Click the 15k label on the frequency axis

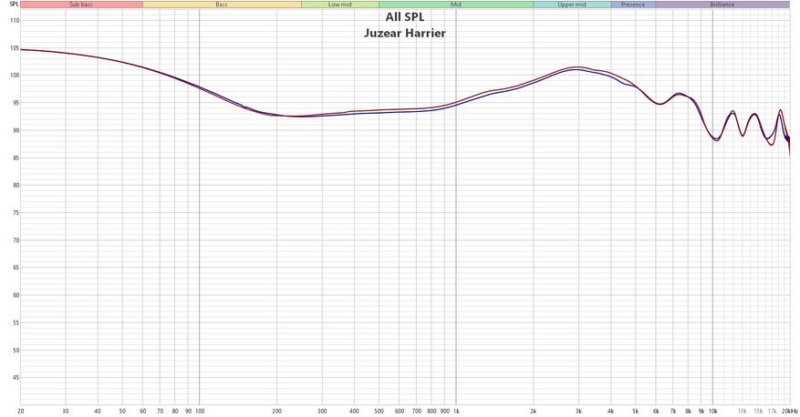coord(759,411)
